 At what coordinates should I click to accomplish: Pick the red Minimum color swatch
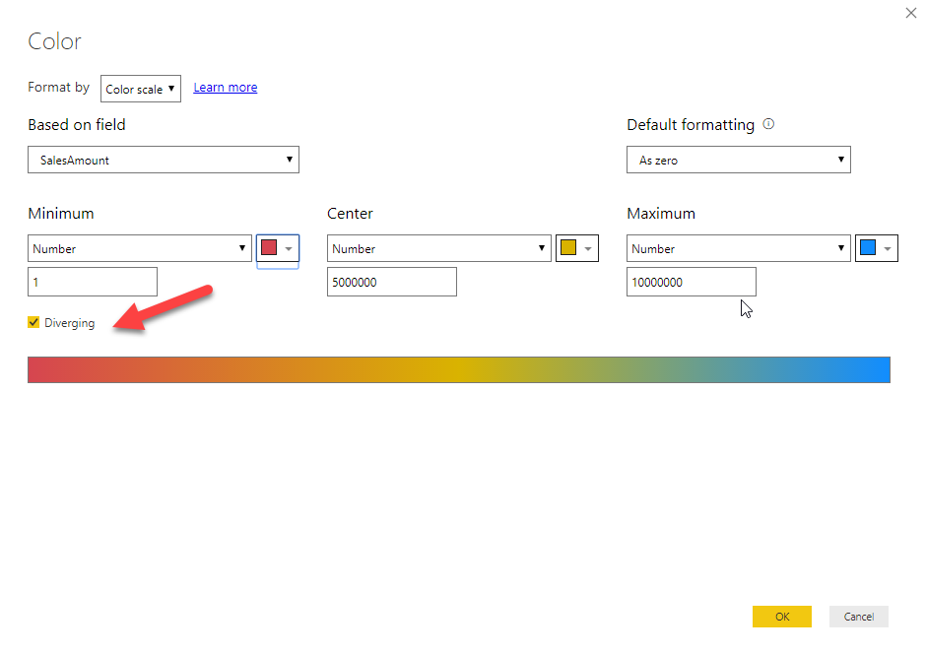tap(277, 248)
